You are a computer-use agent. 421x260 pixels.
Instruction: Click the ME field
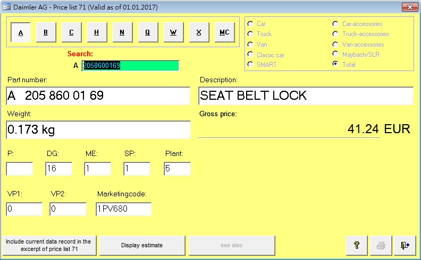(x=97, y=169)
